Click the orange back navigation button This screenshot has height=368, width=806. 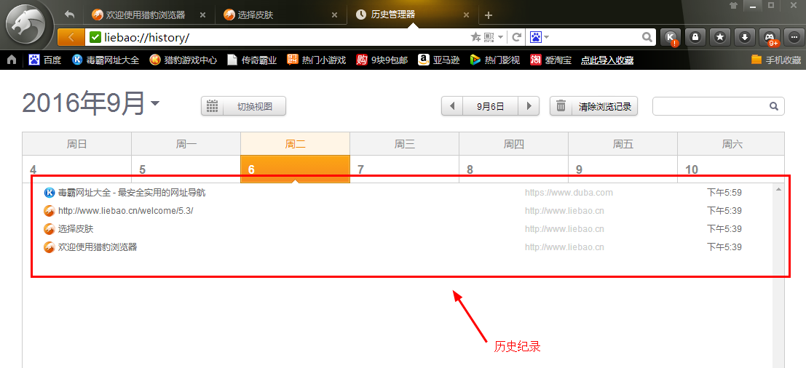pyautogui.click(x=71, y=37)
